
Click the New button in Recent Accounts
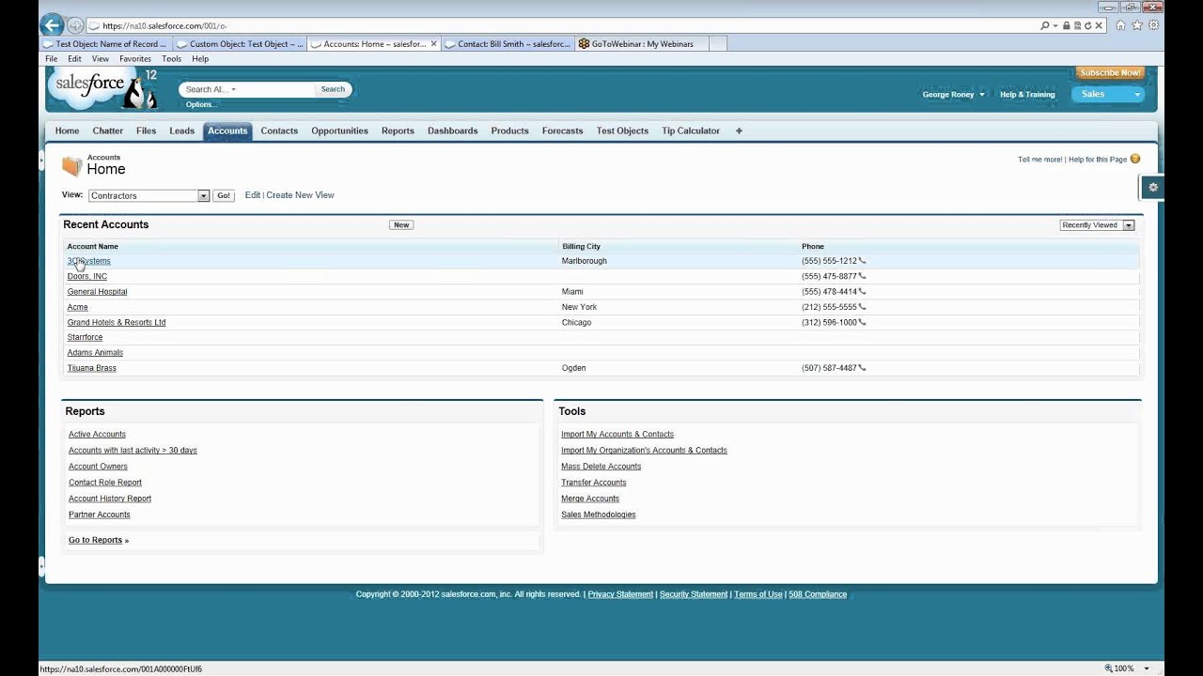[x=401, y=225]
